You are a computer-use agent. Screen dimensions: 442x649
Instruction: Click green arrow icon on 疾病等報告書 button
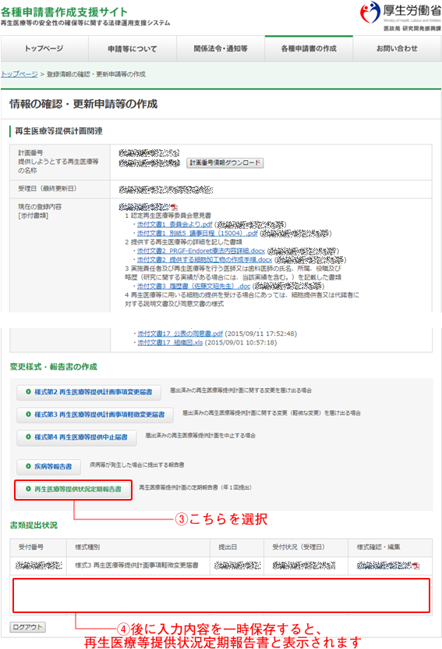(x=28, y=466)
